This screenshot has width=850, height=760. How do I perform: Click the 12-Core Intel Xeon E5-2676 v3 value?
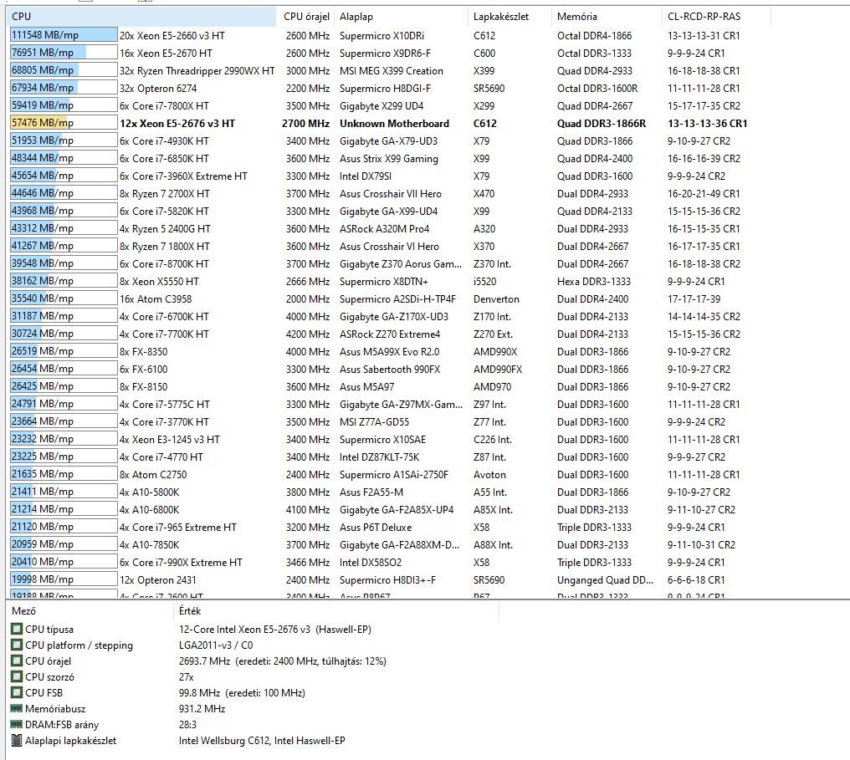click(275, 630)
